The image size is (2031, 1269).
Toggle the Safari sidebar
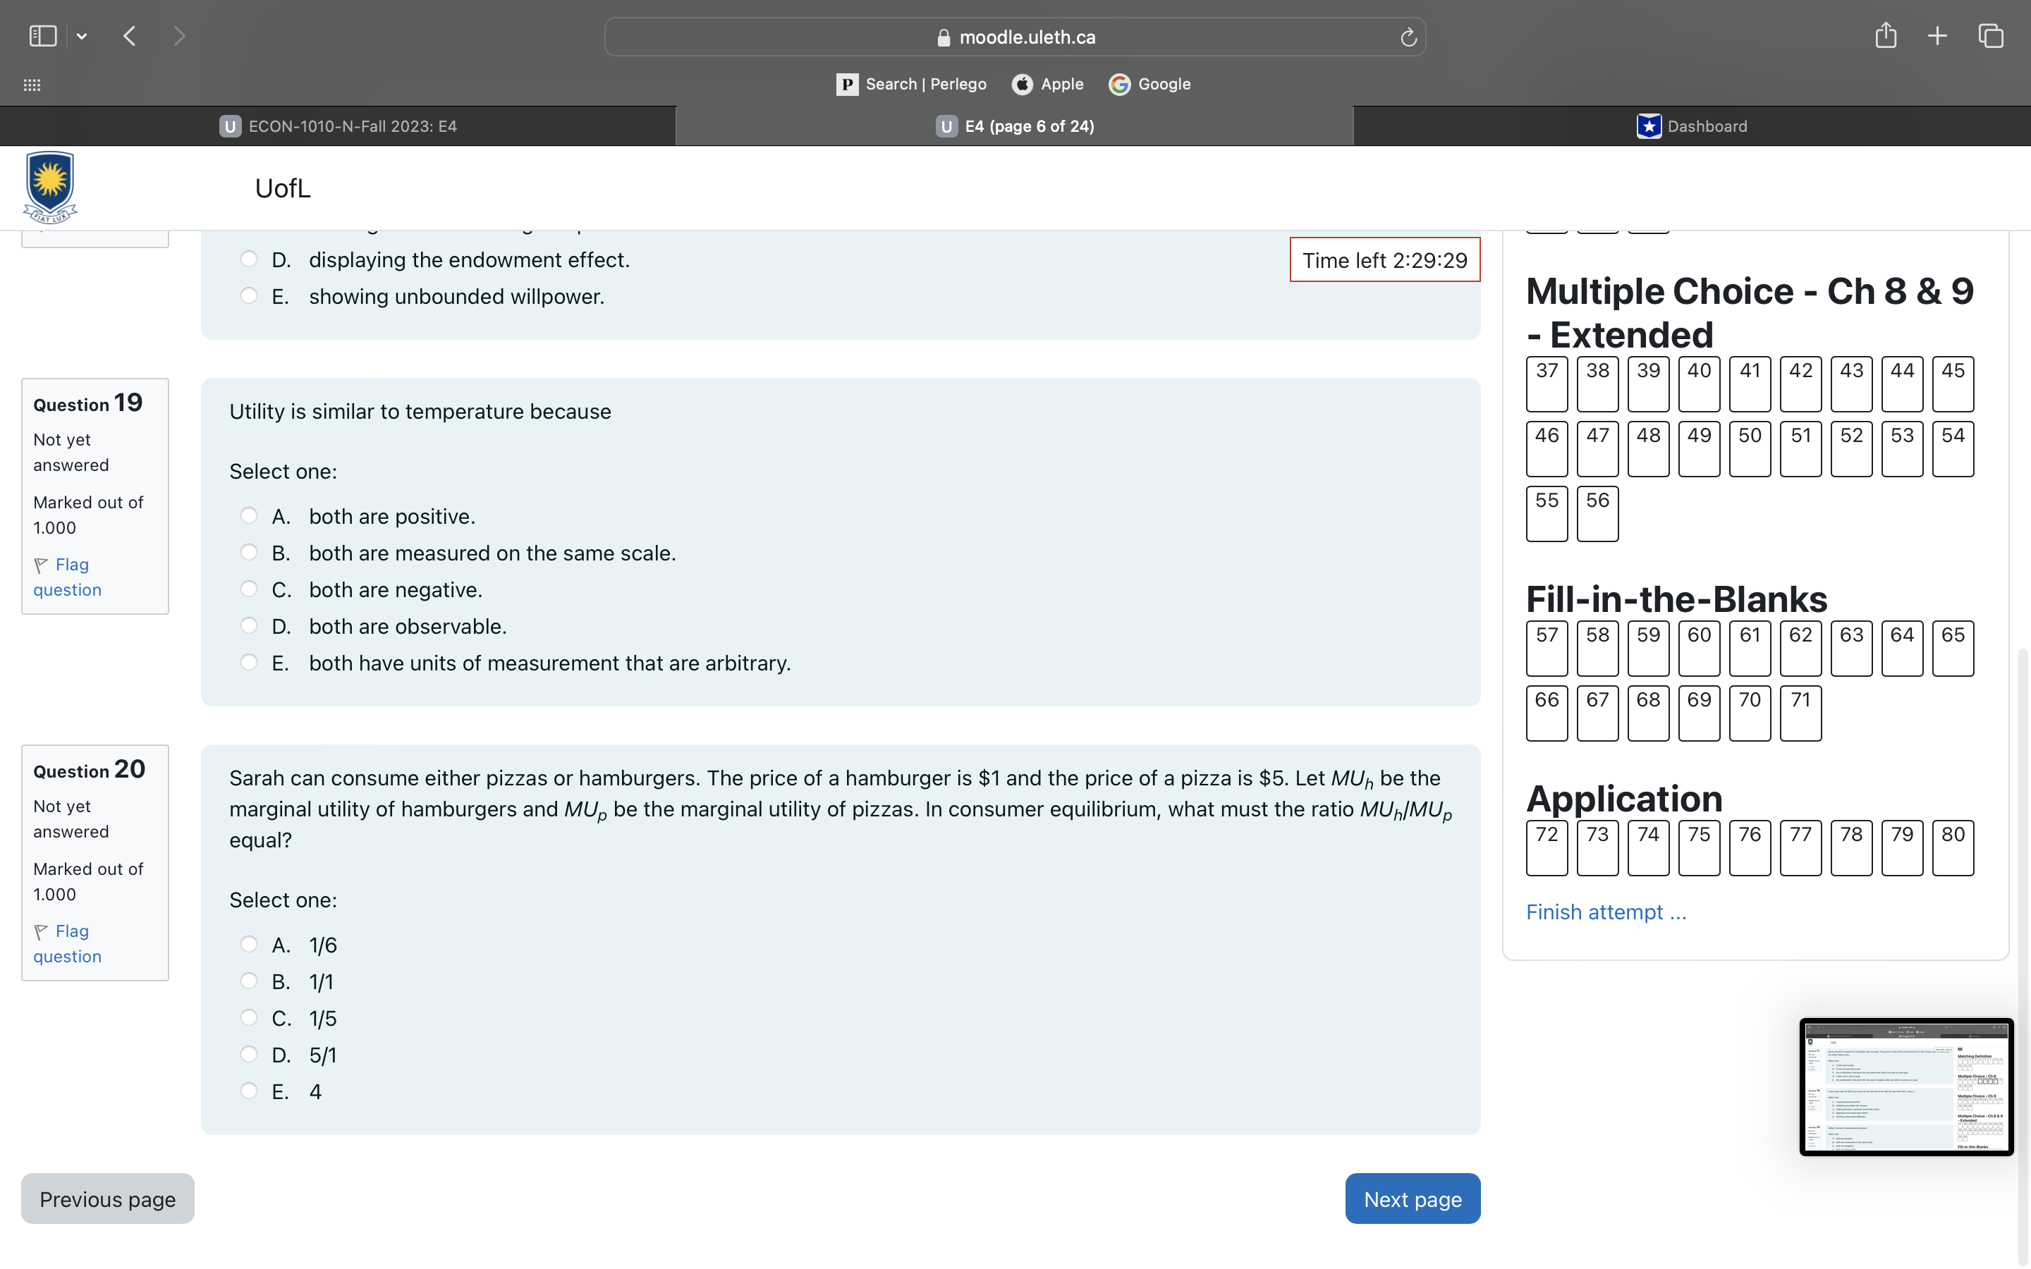(43, 35)
